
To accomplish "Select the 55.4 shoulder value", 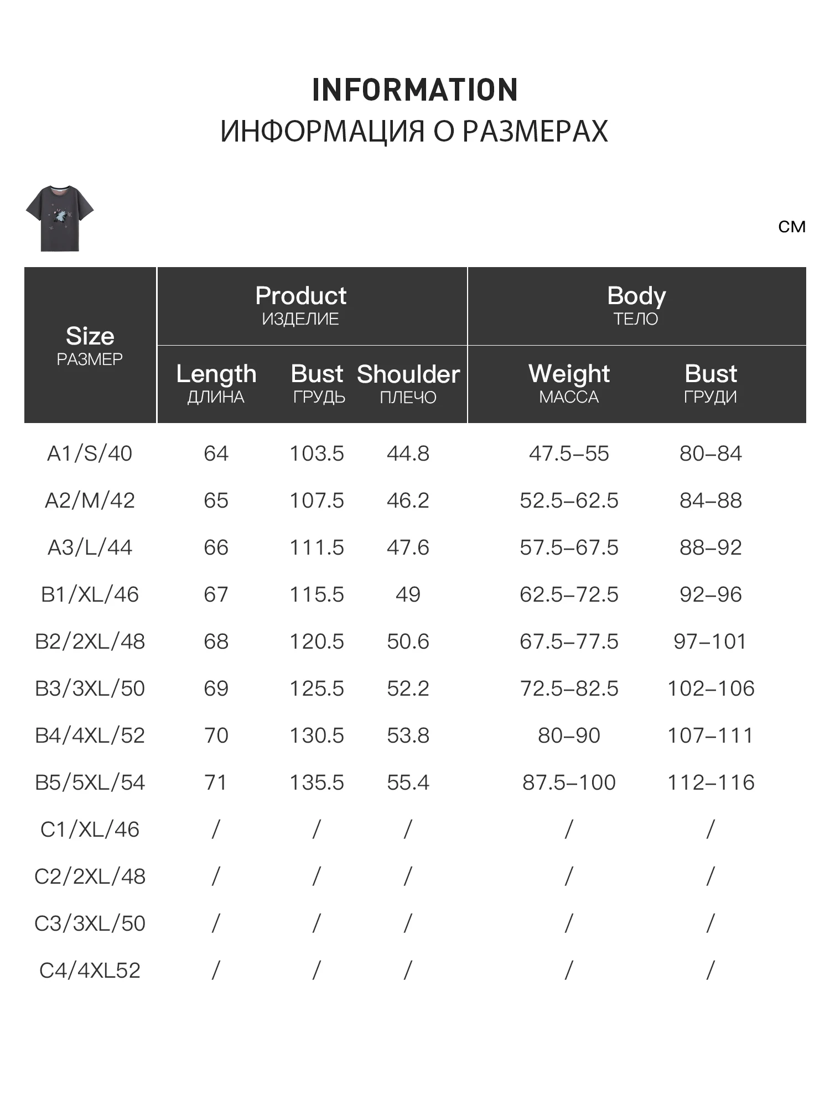I will click(408, 782).
